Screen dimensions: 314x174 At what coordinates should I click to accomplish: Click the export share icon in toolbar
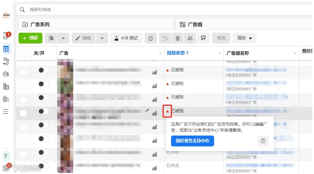point(203,38)
